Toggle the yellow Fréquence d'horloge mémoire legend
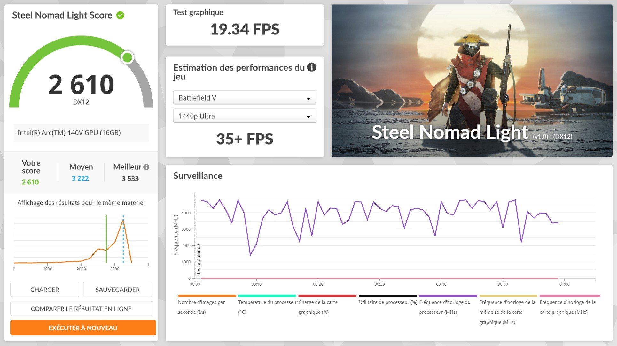 [508, 310]
